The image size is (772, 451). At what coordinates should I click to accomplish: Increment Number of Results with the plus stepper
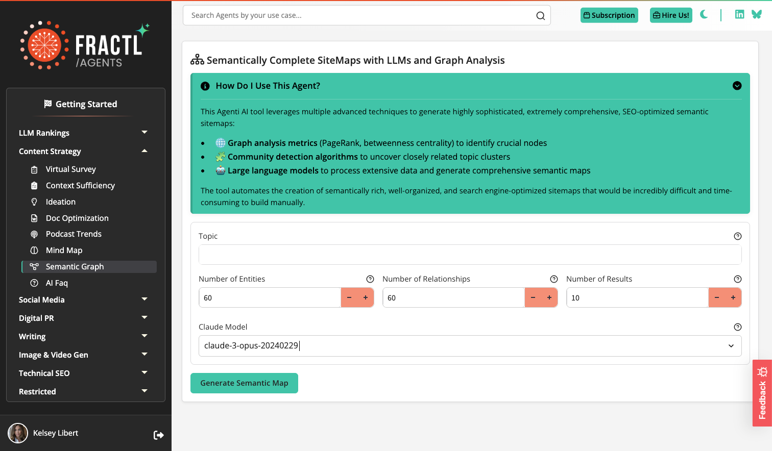click(x=733, y=297)
